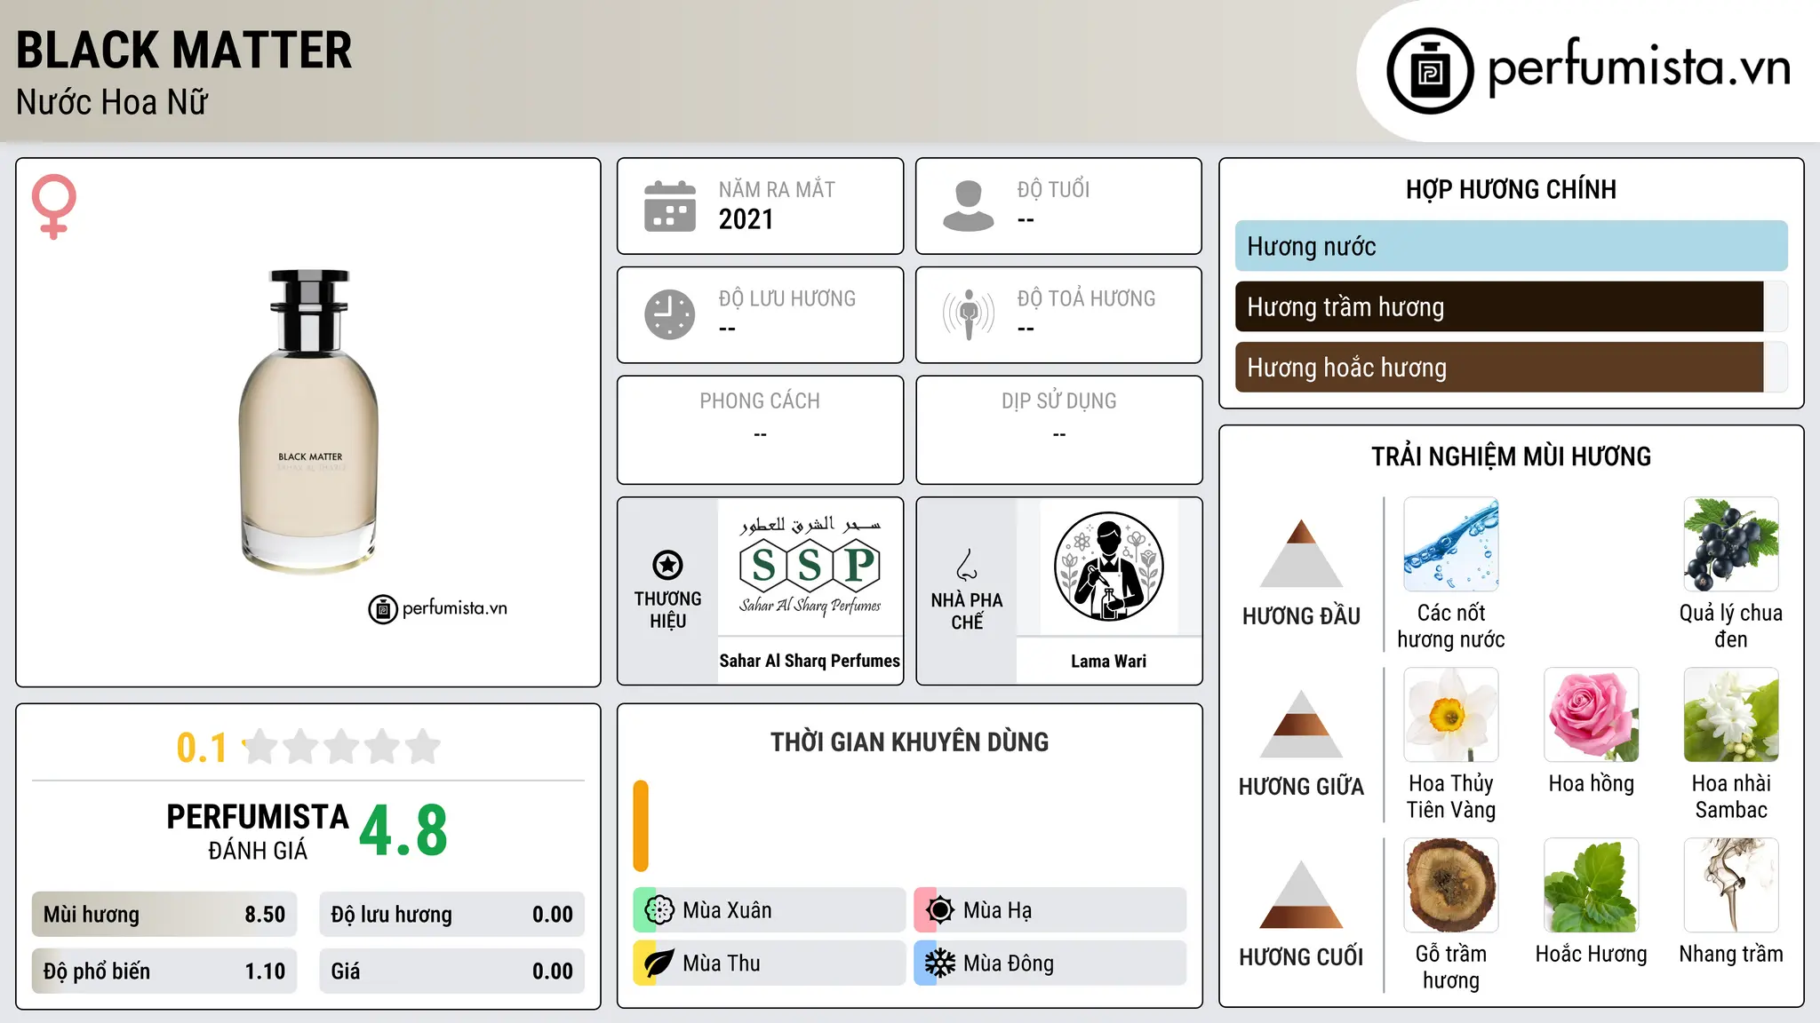The height and width of the screenshot is (1023, 1820).
Task: Open the Lama Wari perfumer portrait
Action: [1108, 567]
